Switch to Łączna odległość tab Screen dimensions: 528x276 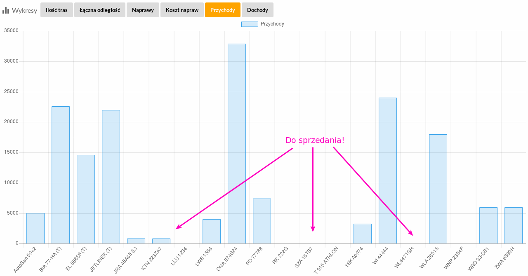coord(100,10)
